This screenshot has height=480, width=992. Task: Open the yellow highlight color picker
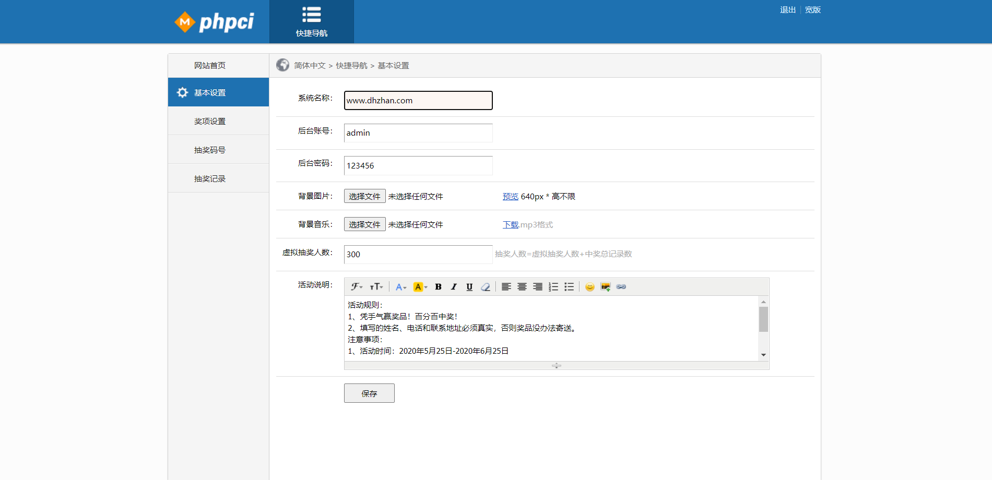pos(420,287)
